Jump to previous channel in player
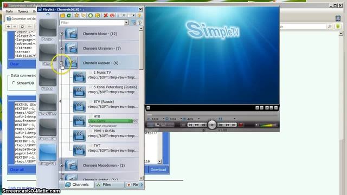 [190, 125]
